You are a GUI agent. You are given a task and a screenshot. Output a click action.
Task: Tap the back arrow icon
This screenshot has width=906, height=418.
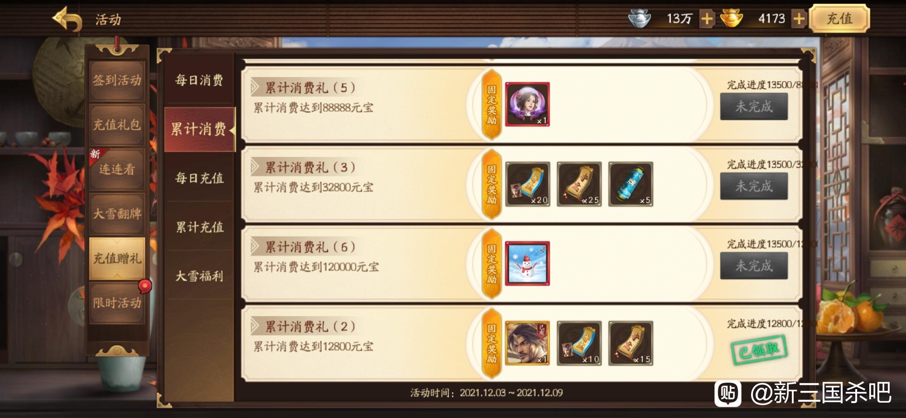[x=67, y=19]
